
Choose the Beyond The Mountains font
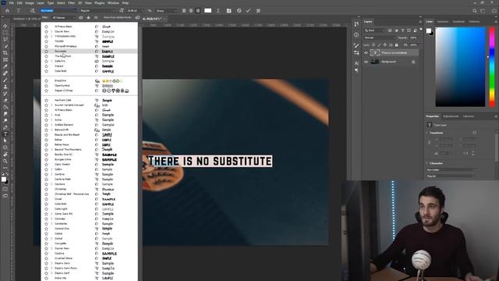pos(68,149)
